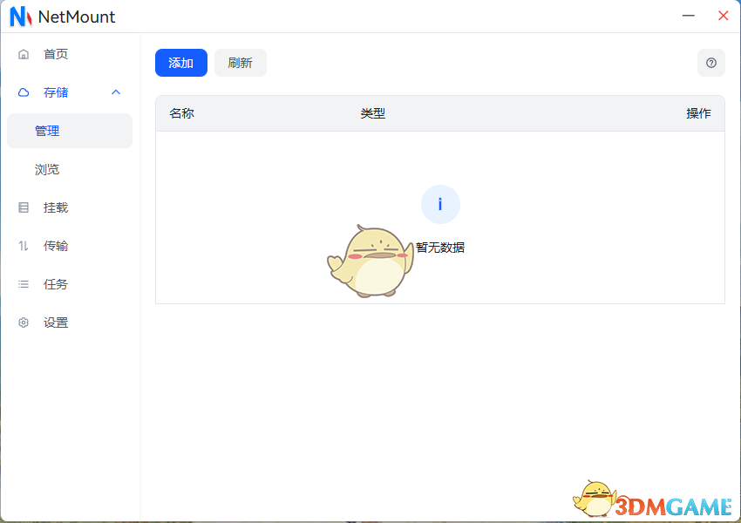Collapse the 存储 storage section chevron
The image size is (741, 523).
[x=116, y=92]
